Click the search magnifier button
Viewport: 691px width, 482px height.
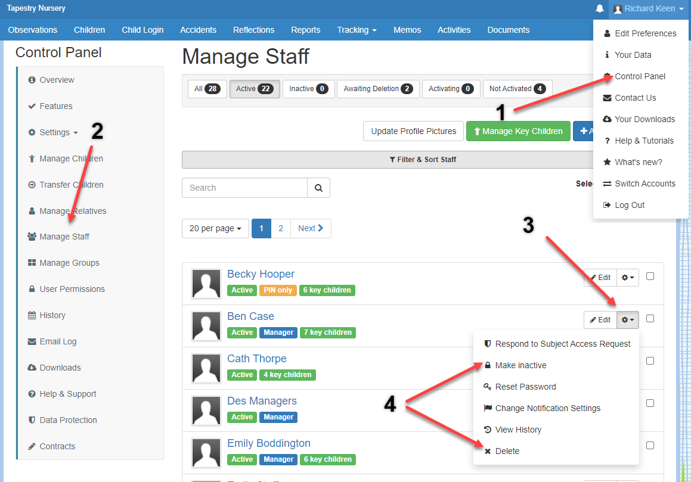(x=318, y=188)
